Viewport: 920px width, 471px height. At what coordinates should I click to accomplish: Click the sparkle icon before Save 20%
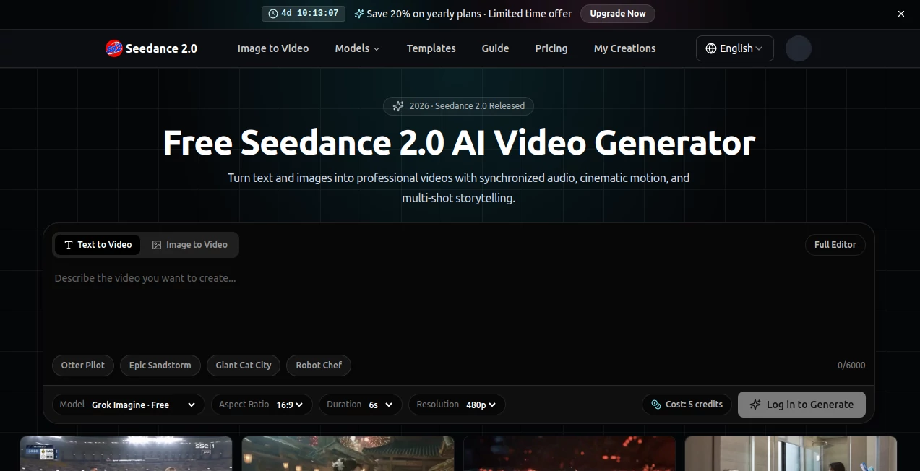click(x=359, y=14)
